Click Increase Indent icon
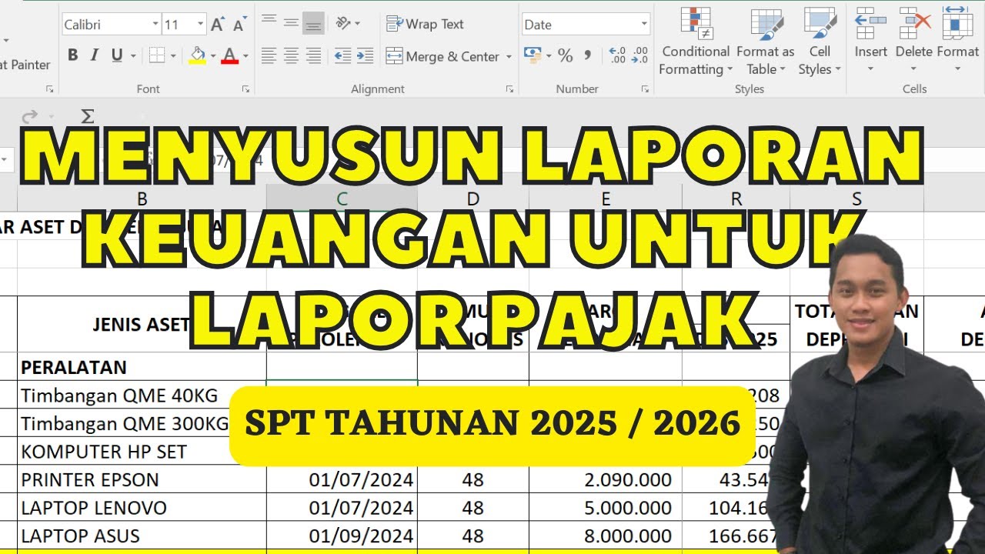This screenshot has height=554, width=985. 365,55
